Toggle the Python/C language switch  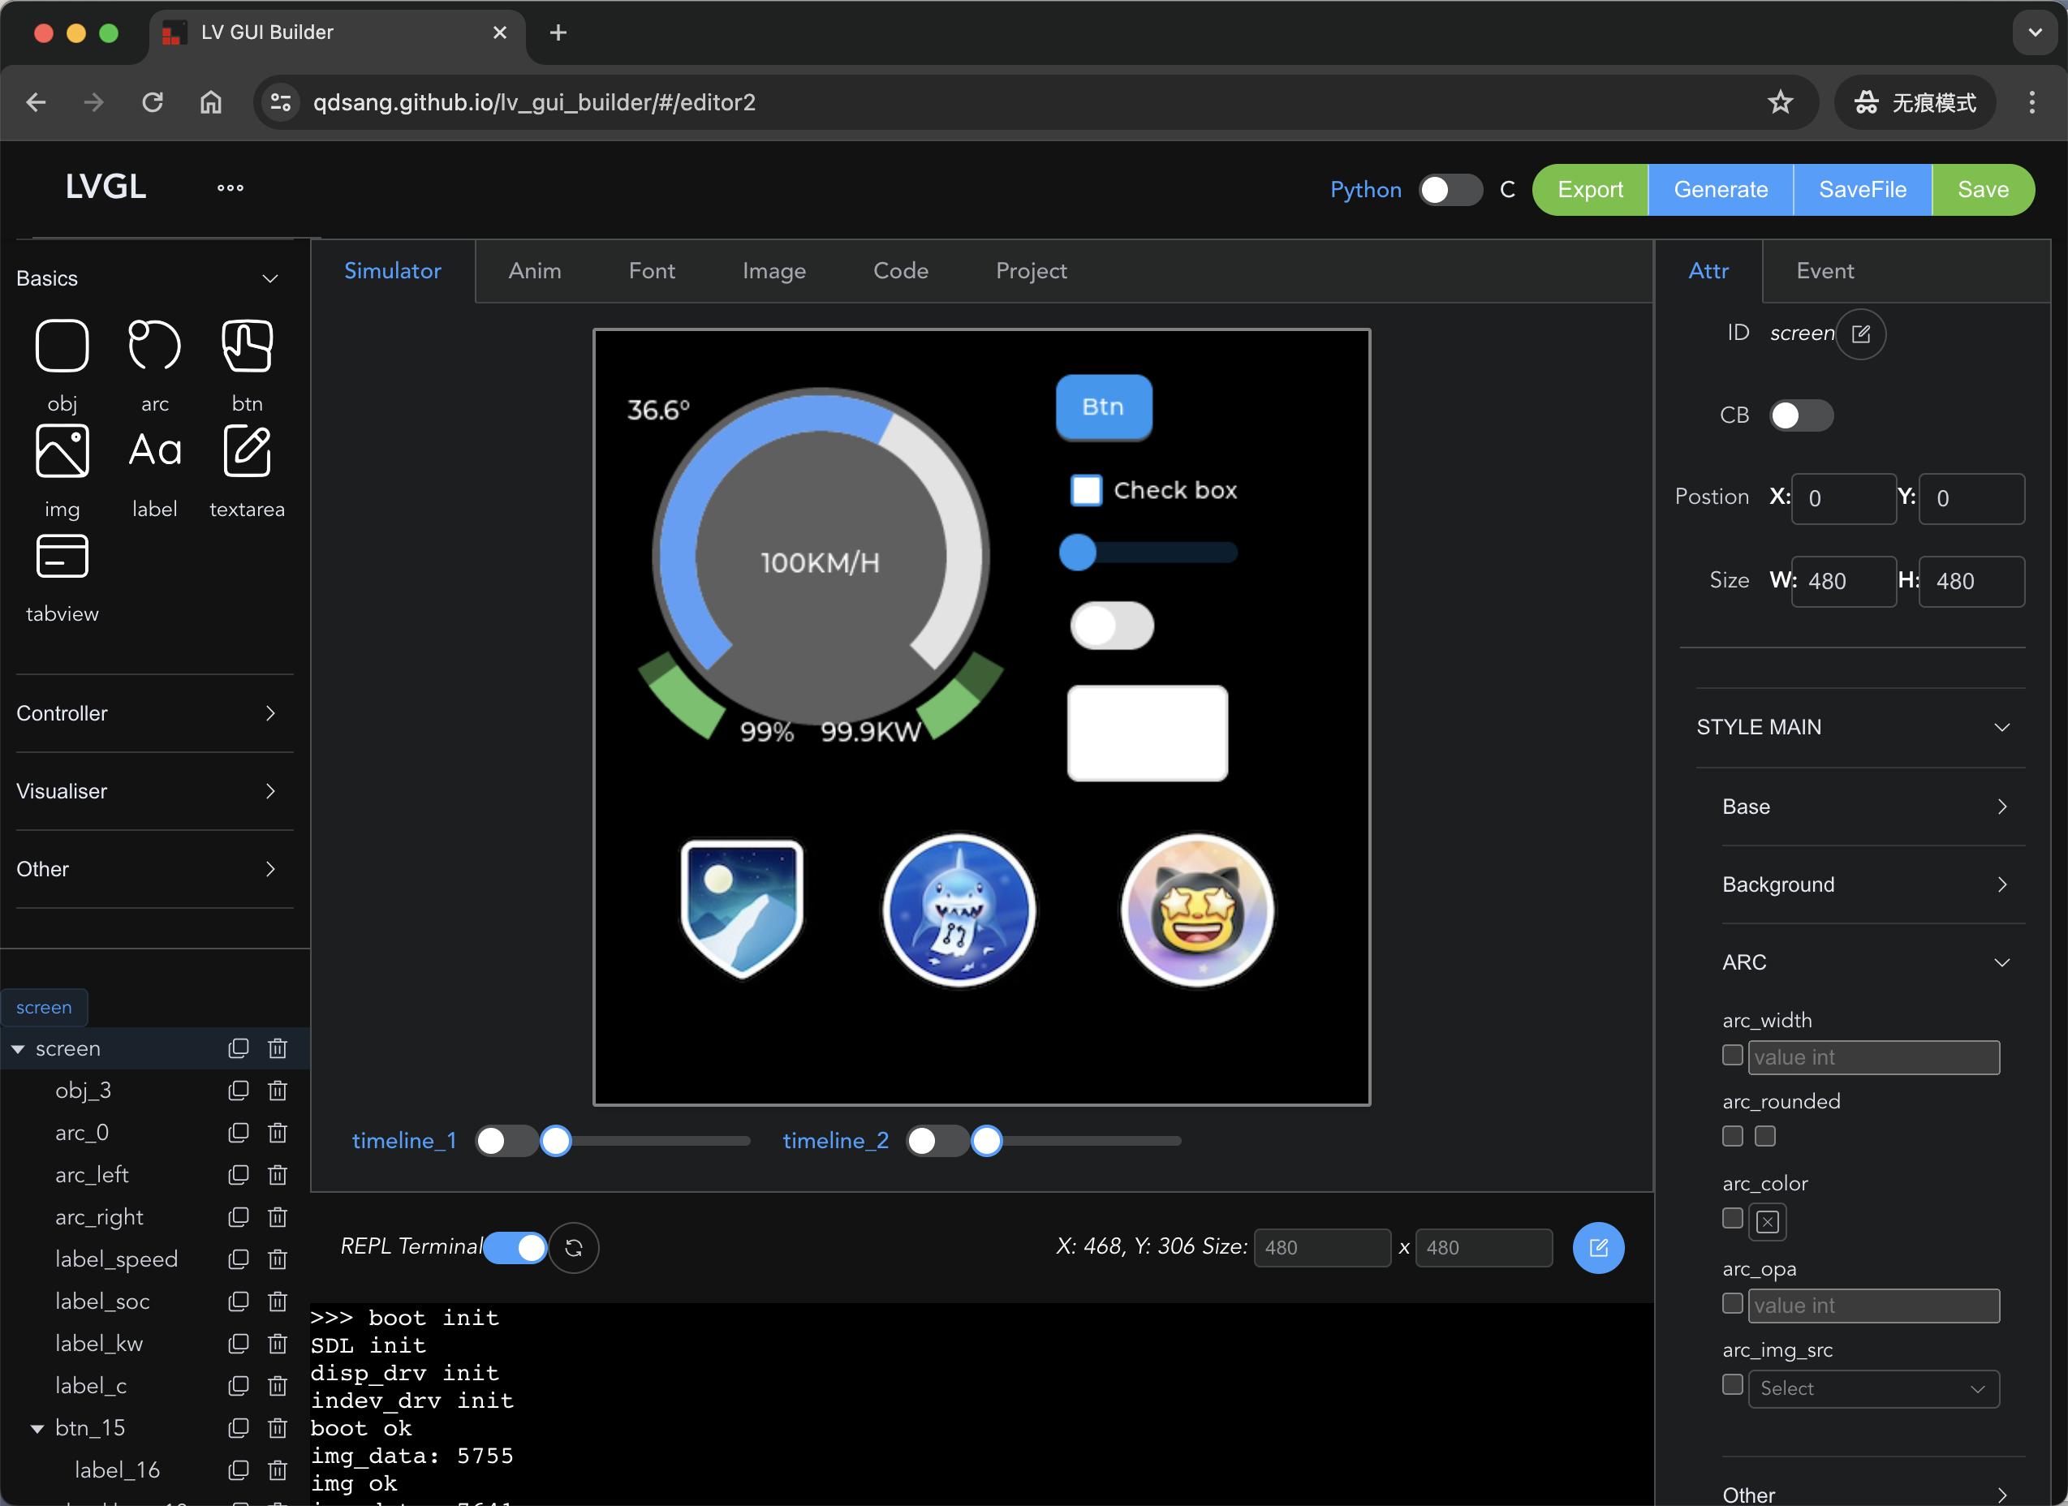pyautogui.click(x=1450, y=190)
